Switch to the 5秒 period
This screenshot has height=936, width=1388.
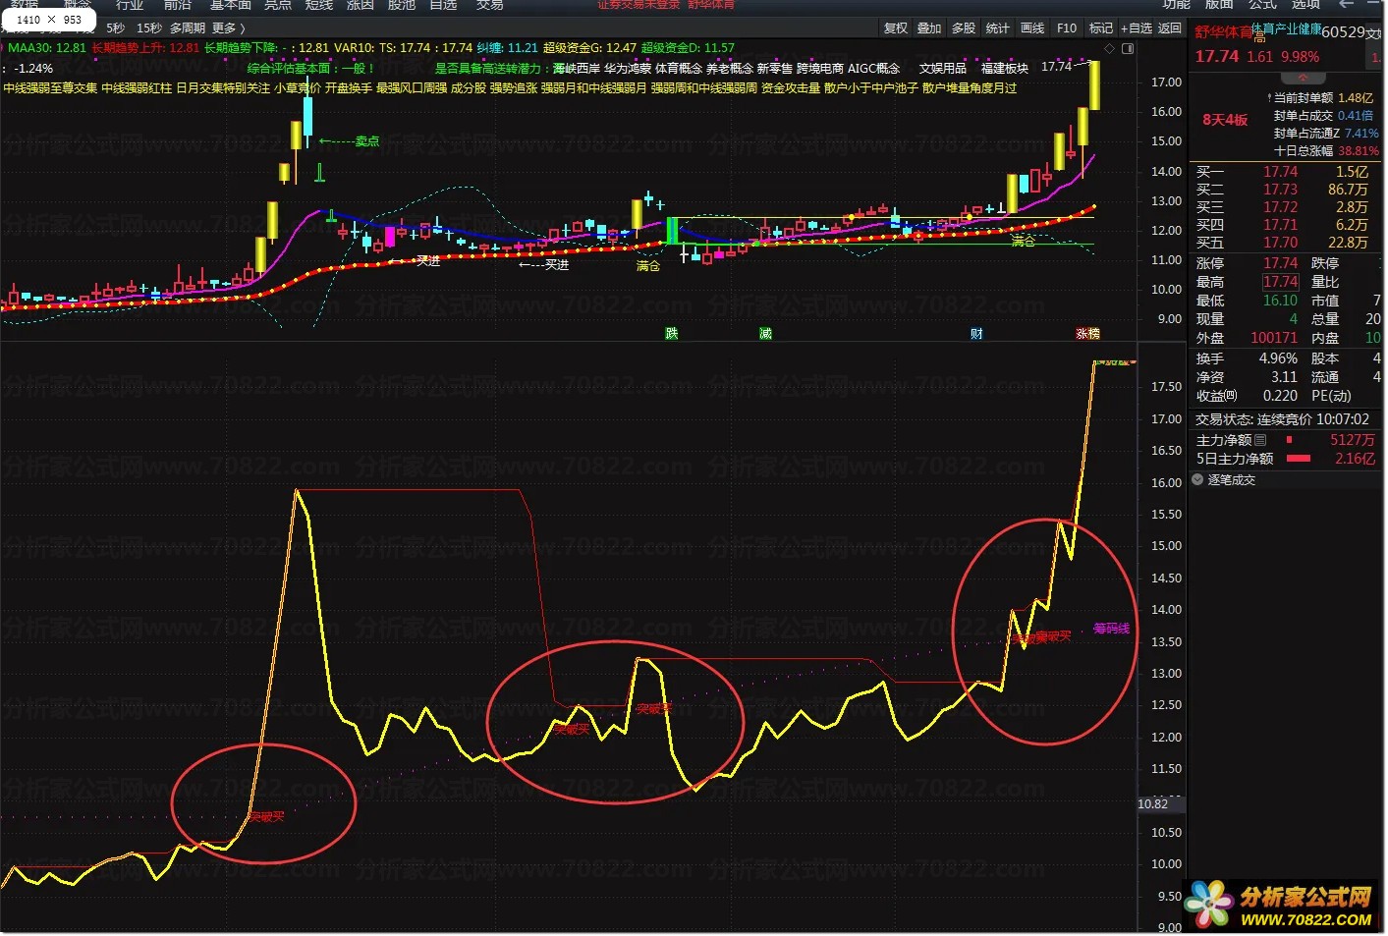click(116, 28)
